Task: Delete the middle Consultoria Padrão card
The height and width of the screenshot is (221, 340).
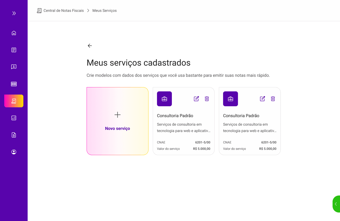Action: coord(207,99)
